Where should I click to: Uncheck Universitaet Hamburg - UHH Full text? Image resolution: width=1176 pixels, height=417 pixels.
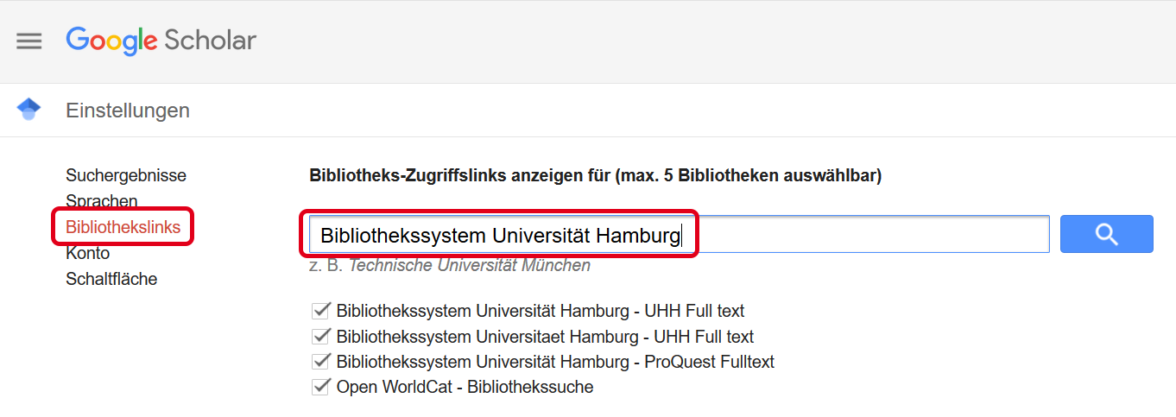[x=322, y=336]
